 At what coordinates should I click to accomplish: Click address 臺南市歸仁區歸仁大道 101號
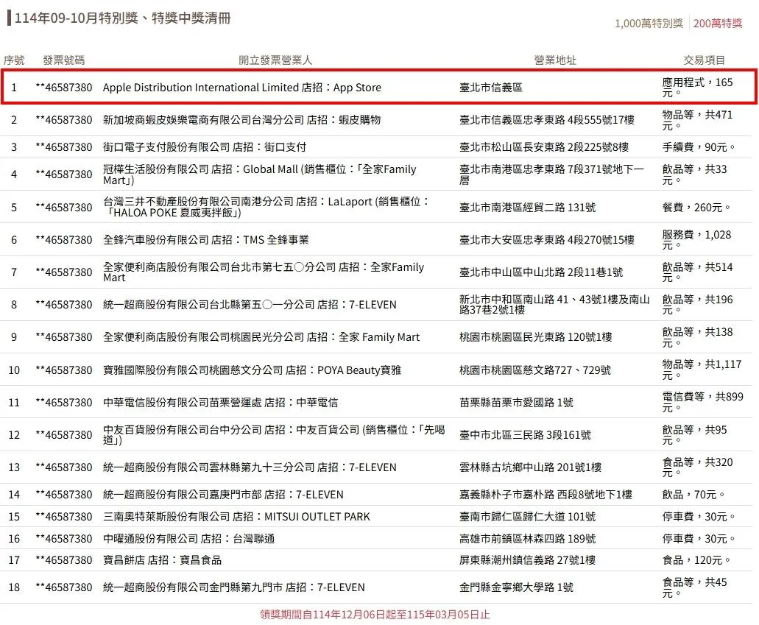(x=528, y=517)
